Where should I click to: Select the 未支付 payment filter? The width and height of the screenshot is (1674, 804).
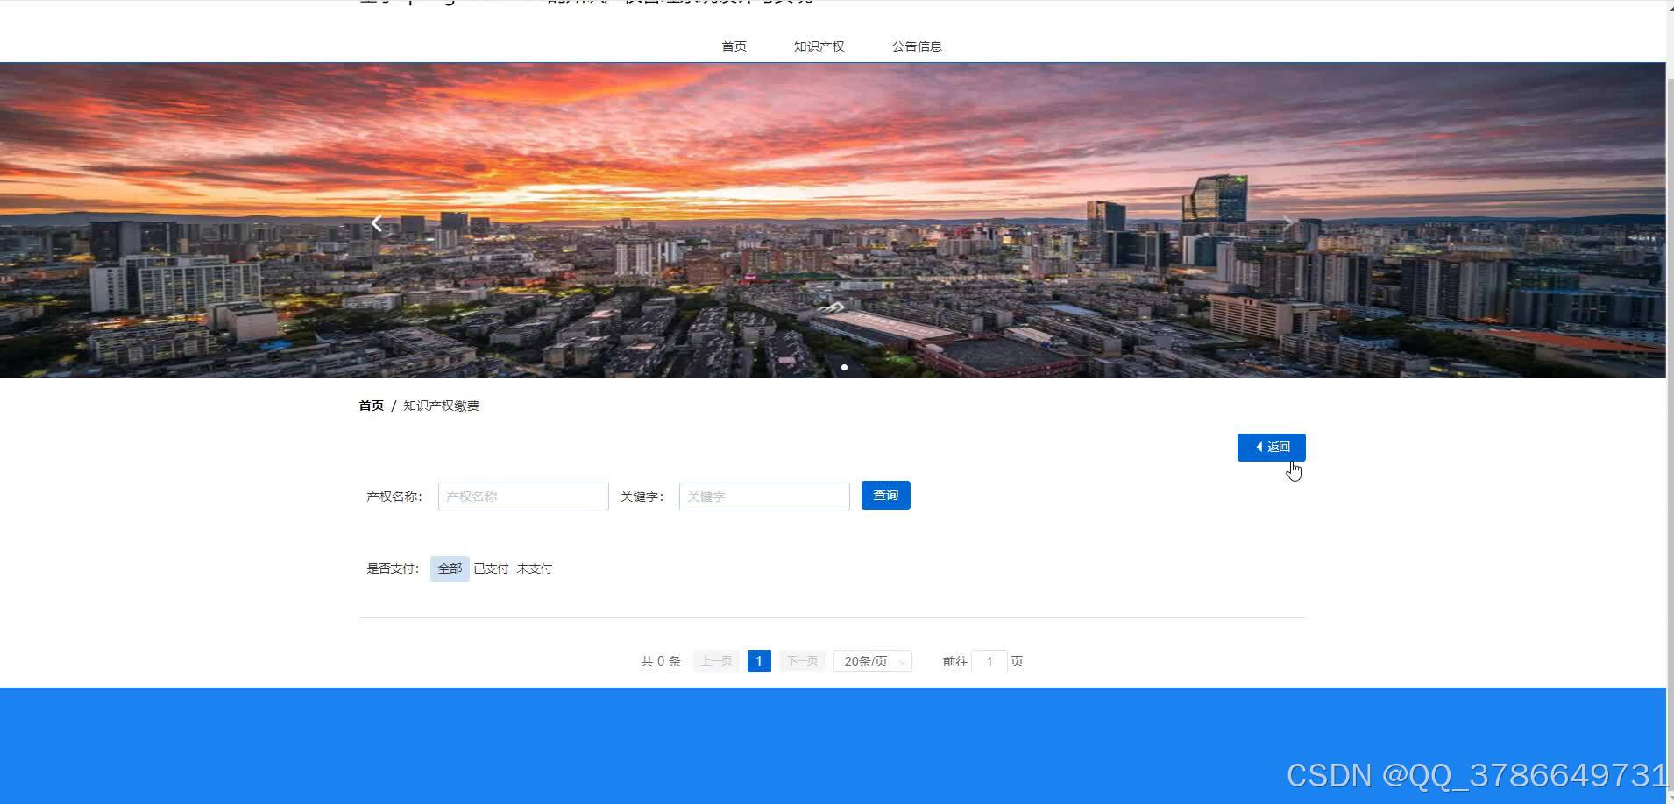(534, 568)
